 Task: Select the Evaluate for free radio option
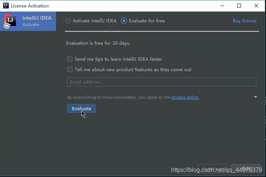[x=124, y=21]
